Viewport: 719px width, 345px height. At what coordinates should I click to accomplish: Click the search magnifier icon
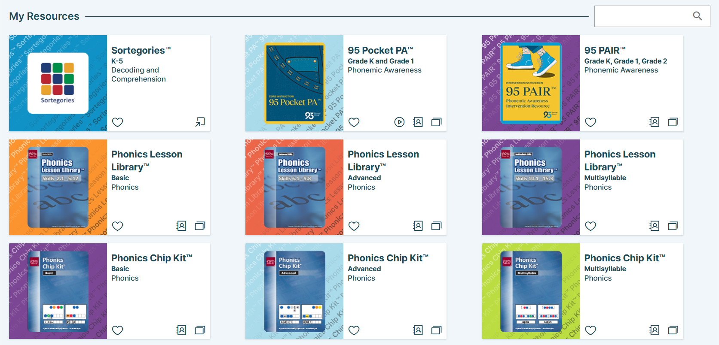pyautogui.click(x=697, y=16)
